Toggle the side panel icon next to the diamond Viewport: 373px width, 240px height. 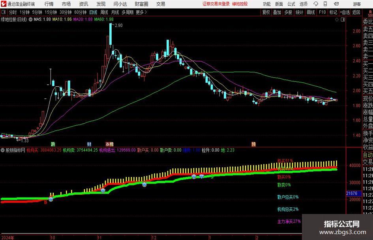coord(343,20)
